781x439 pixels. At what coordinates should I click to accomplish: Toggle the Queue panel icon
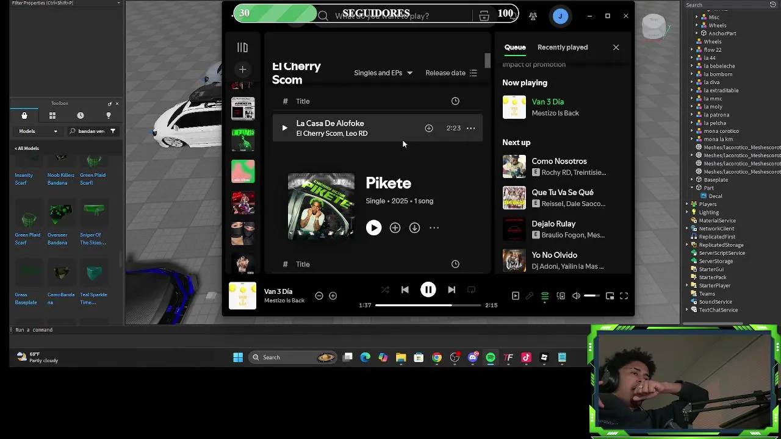click(545, 296)
